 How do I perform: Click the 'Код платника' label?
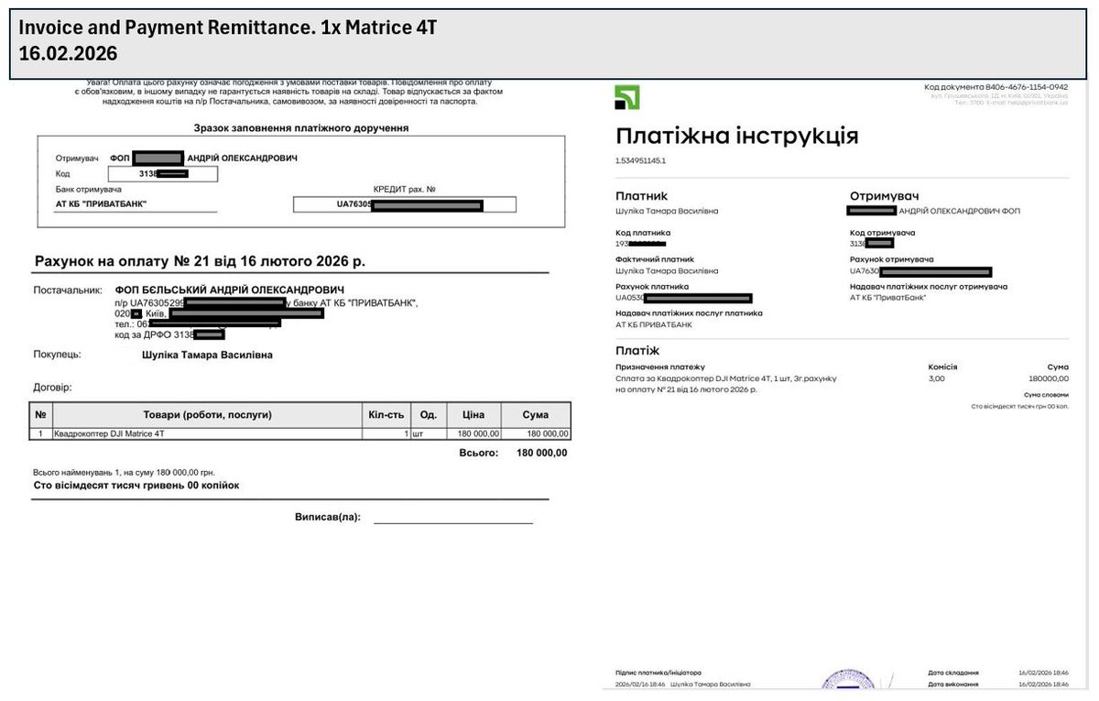click(643, 233)
